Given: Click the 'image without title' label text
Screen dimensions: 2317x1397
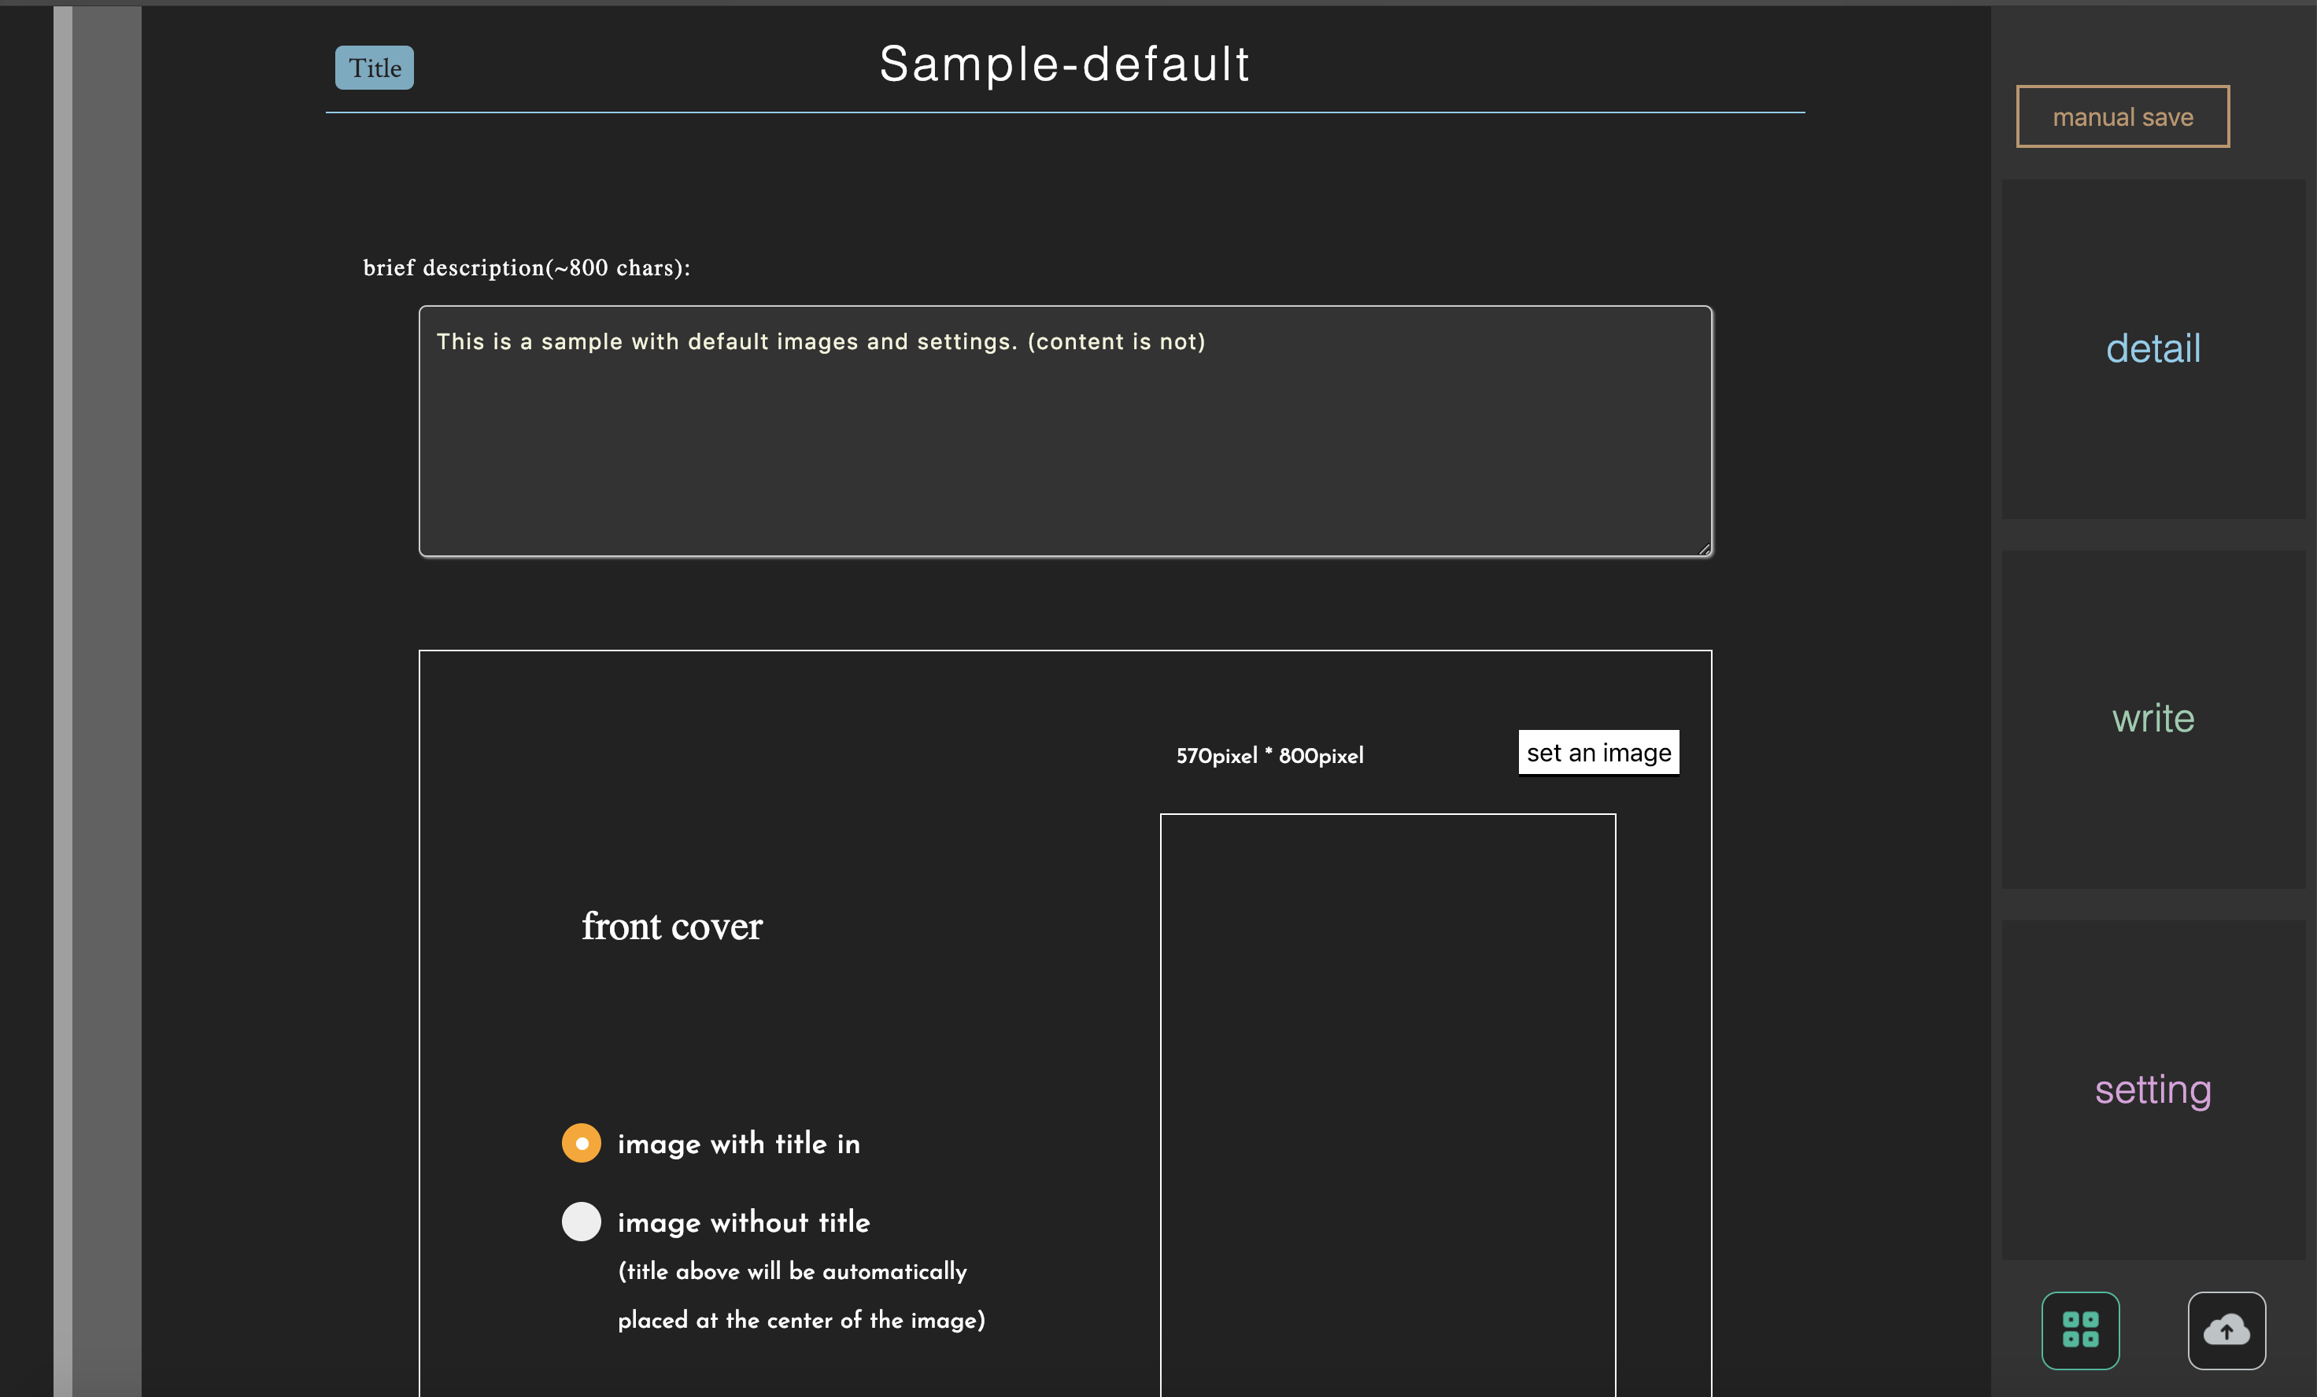Looking at the screenshot, I should click(743, 1222).
